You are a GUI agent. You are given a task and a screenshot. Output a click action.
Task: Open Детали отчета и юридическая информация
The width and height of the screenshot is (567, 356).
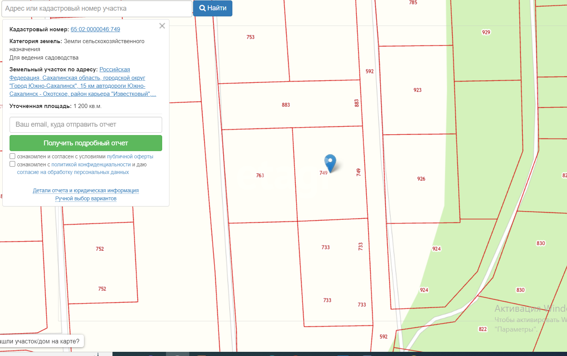click(86, 190)
